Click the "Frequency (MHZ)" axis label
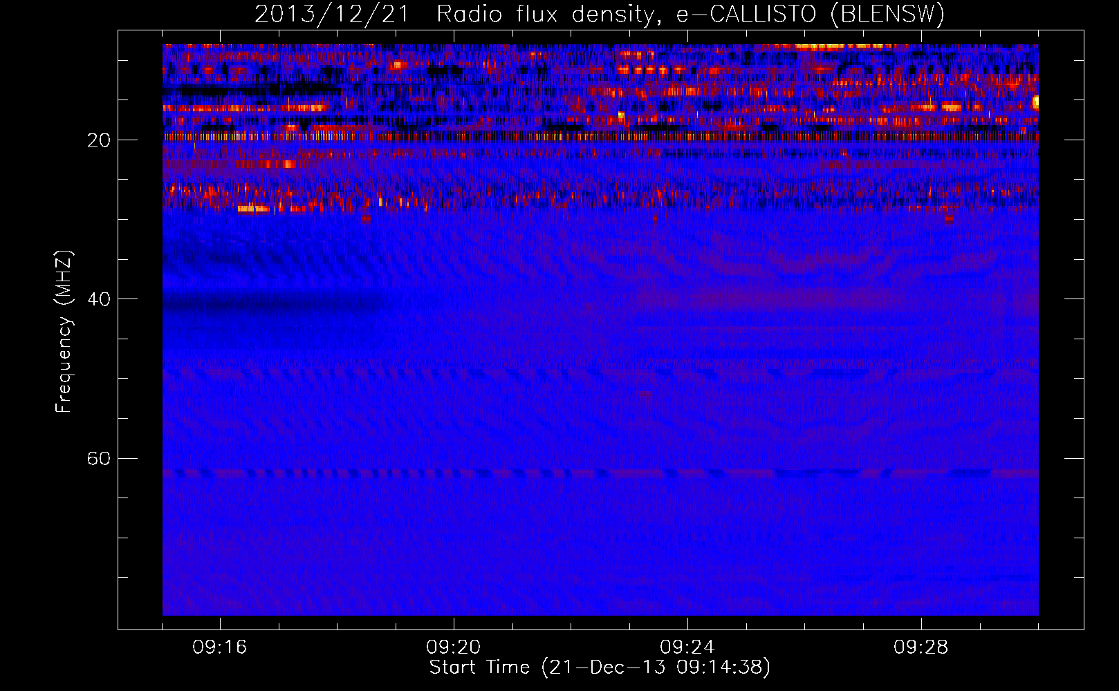Image resolution: width=1119 pixels, height=691 pixels. coord(64,332)
